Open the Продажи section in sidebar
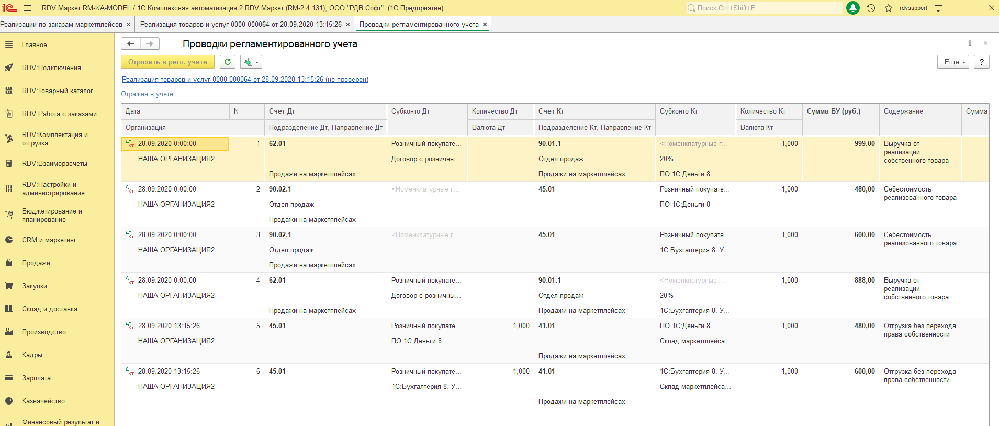This screenshot has width=999, height=426. point(36,263)
